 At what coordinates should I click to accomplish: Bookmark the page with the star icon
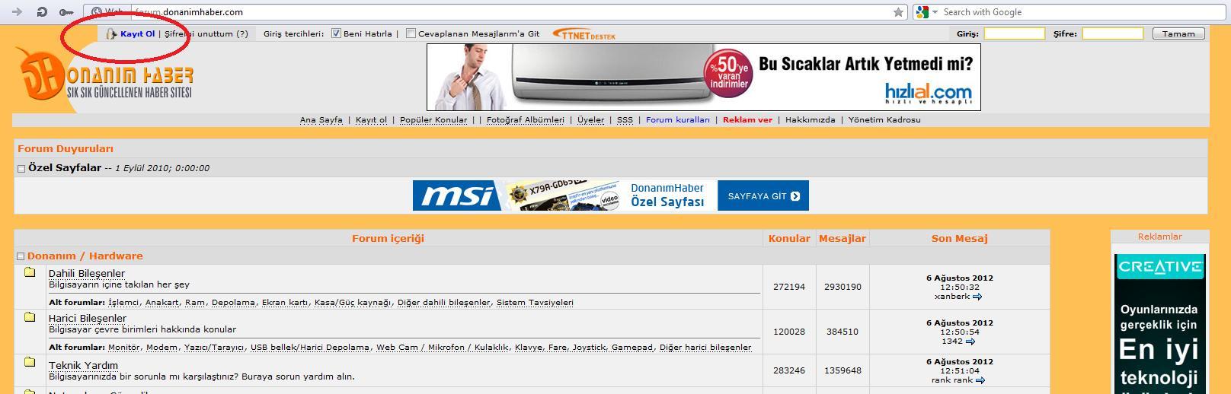(898, 11)
